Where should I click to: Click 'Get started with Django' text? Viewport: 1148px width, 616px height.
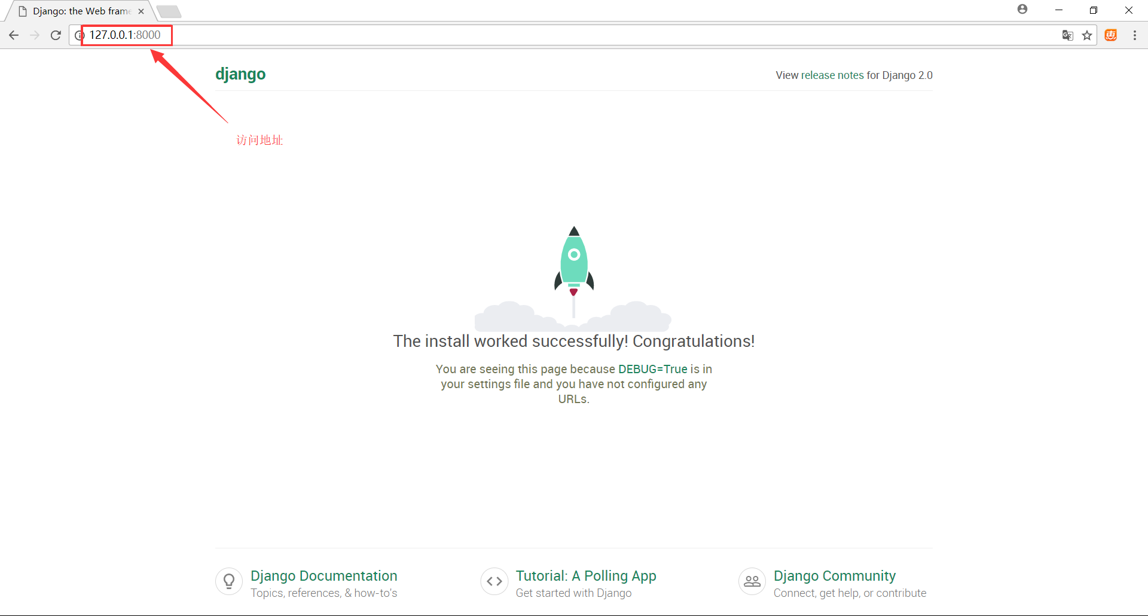573,593
